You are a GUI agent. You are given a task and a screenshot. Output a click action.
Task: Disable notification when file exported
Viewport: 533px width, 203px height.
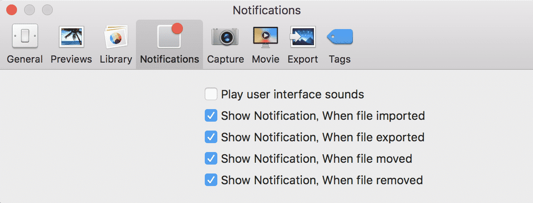coord(211,137)
